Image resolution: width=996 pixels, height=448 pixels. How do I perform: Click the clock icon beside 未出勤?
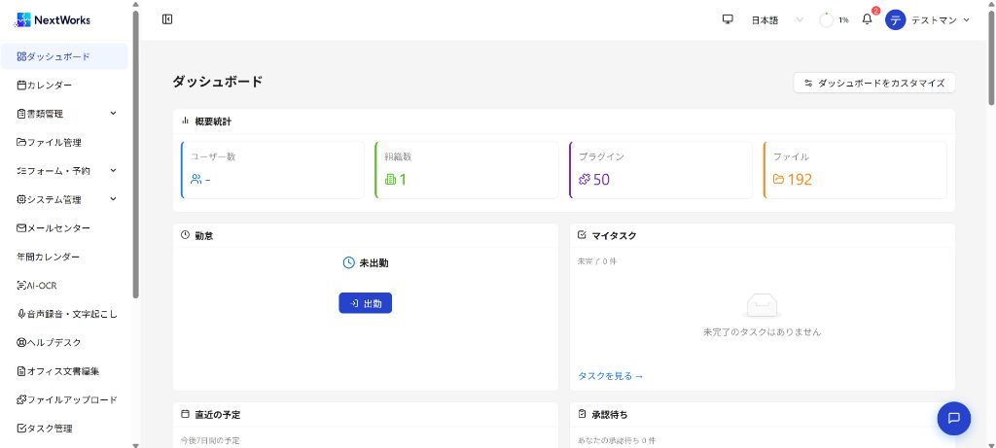coord(349,262)
